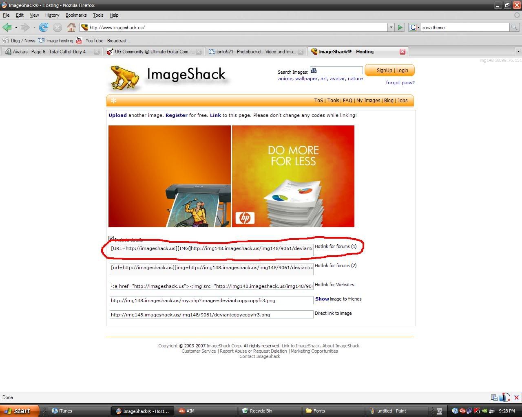Click the Direct link to image field

[211, 315]
